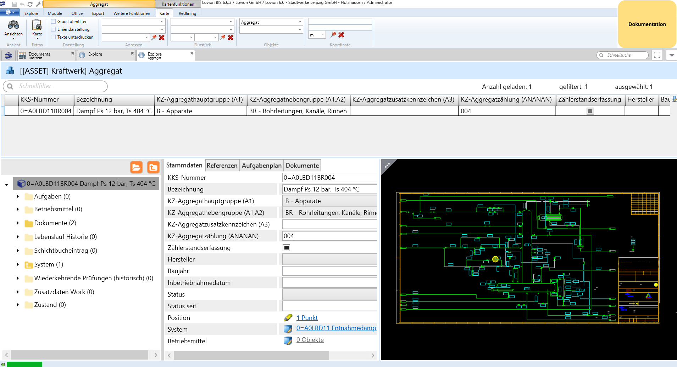The width and height of the screenshot is (677, 367).
Task: Open the Aggregat object type dropdown
Action: (x=300, y=22)
